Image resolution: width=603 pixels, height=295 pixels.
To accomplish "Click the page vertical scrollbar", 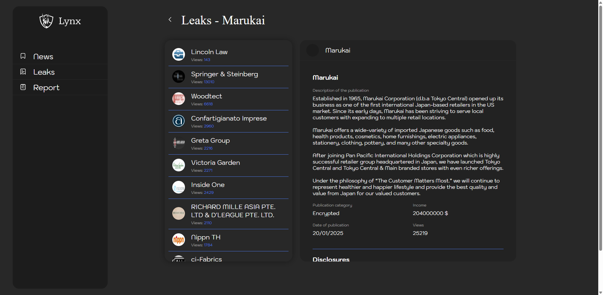I will [x=600, y=126].
